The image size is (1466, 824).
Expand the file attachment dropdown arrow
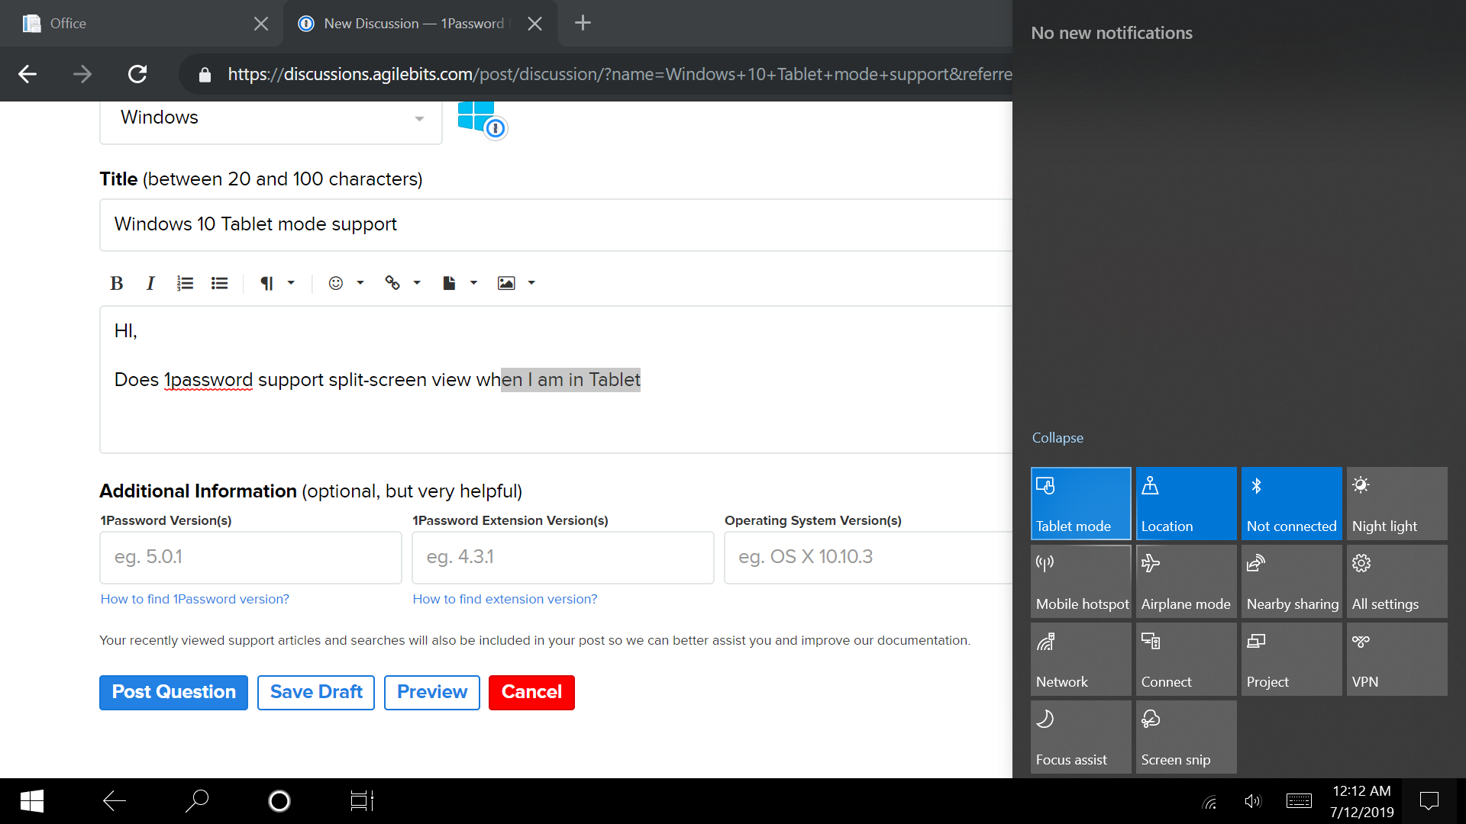click(473, 283)
